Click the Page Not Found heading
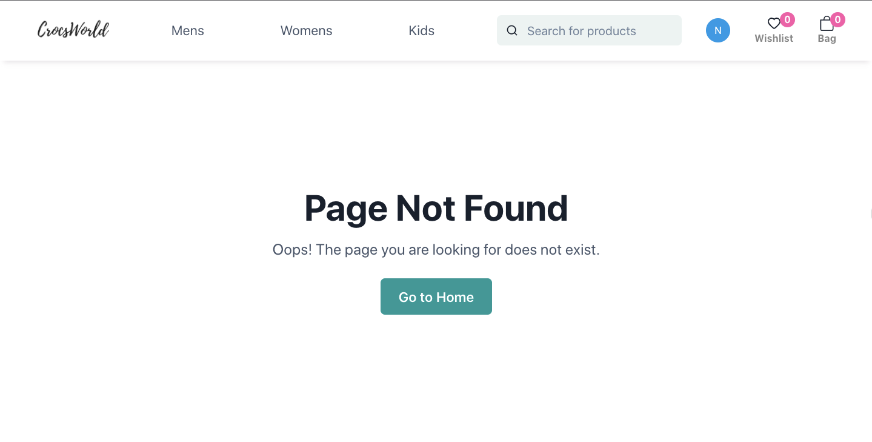872x442 pixels. pyautogui.click(x=436, y=208)
